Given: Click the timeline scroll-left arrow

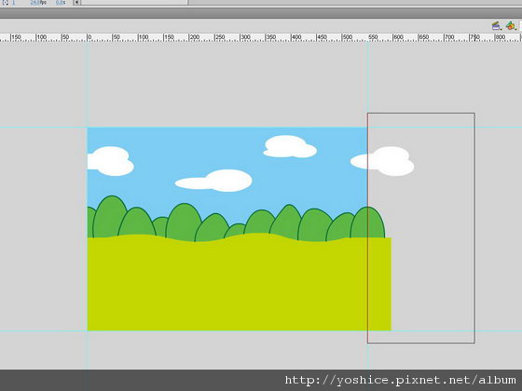Looking at the screenshot, I should [x=76, y=2].
